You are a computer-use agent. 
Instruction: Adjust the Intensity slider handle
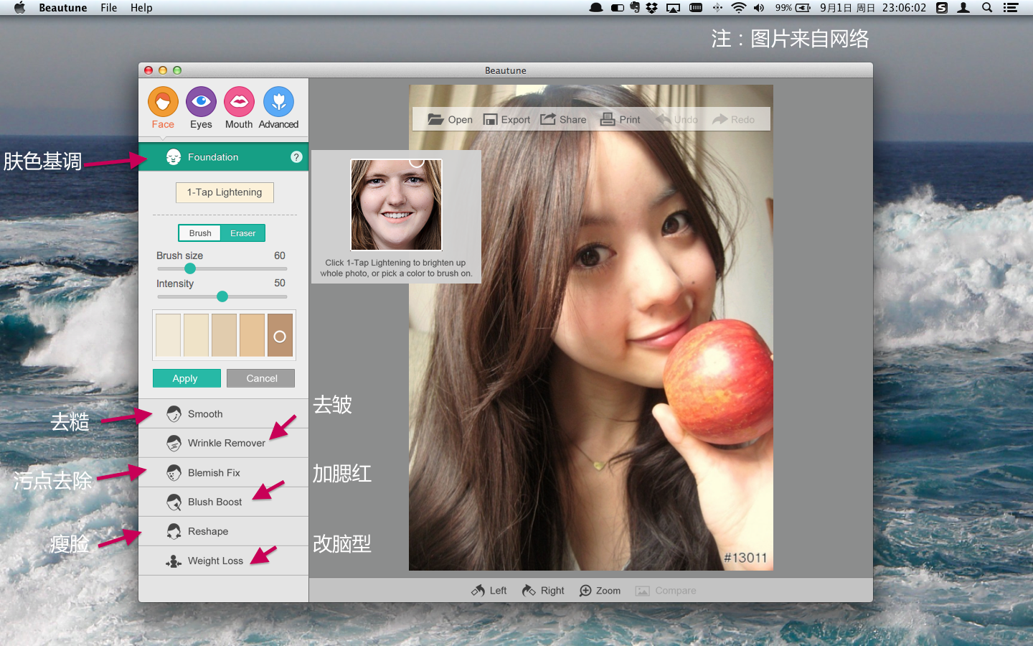[222, 296]
